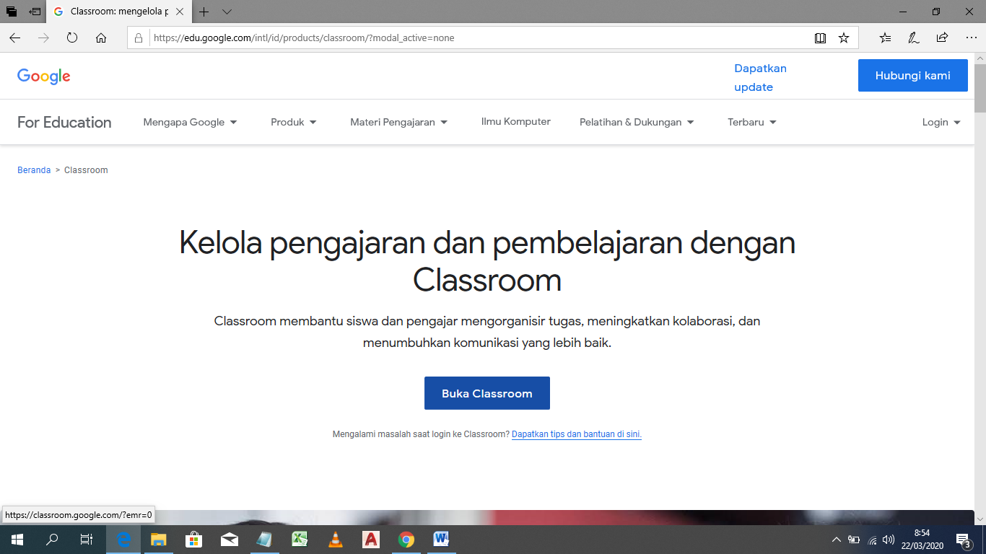This screenshot has height=554, width=986.
Task: Expand the Mengapa Google menu
Action: (191, 123)
